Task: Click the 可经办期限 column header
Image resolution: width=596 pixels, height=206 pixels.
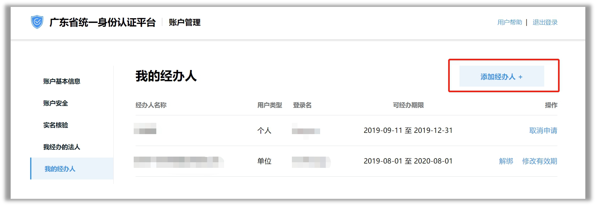Action: [x=408, y=105]
